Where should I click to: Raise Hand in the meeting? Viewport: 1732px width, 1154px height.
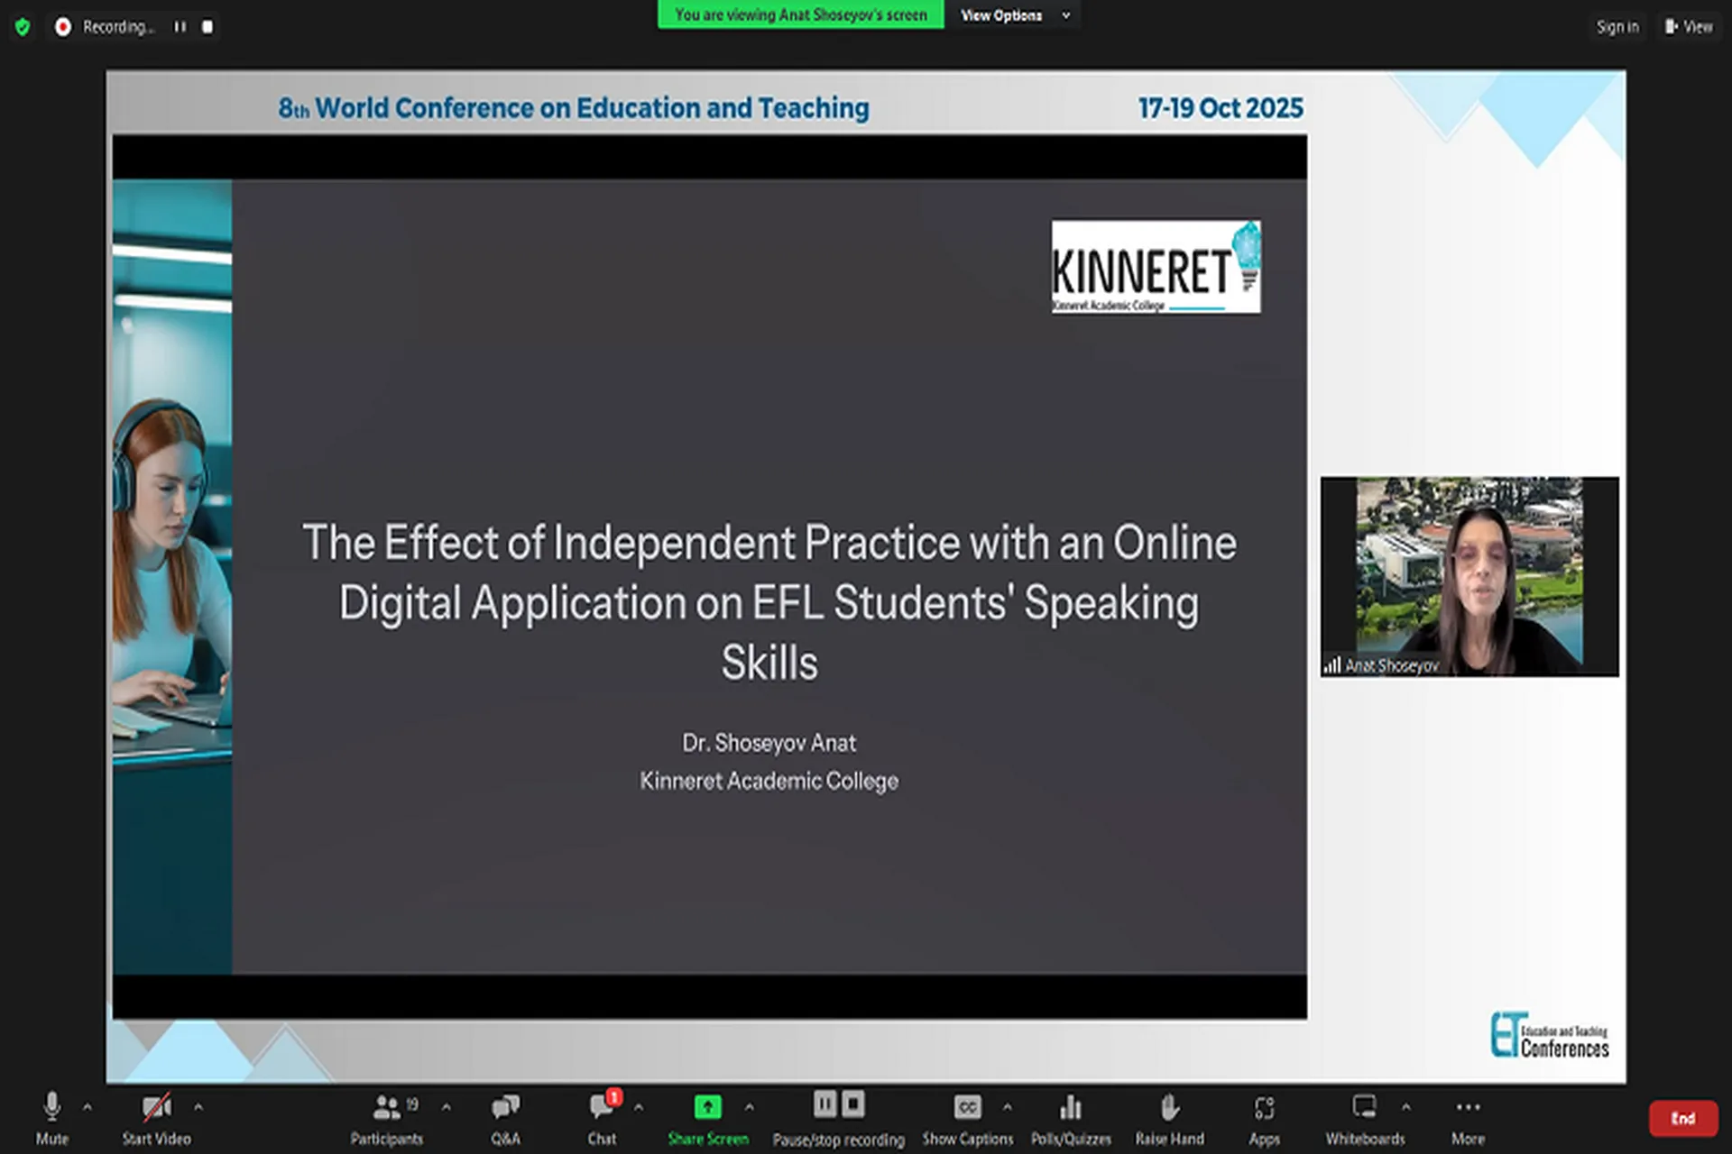1170,1107
